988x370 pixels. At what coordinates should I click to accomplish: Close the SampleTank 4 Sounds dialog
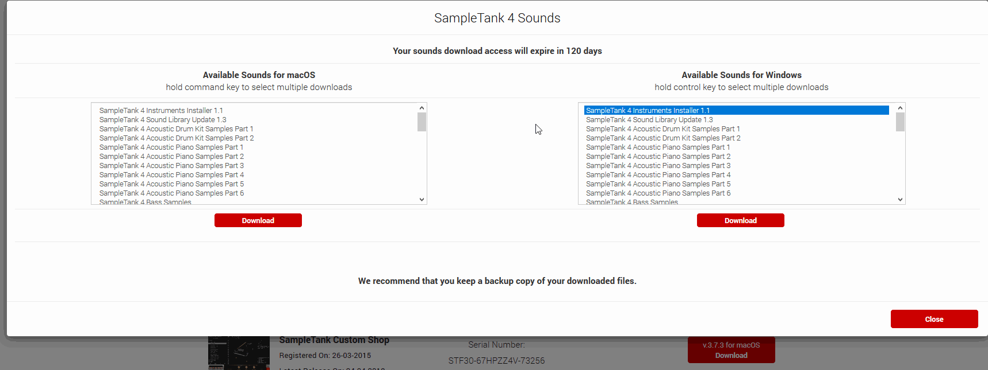[x=933, y=319]
